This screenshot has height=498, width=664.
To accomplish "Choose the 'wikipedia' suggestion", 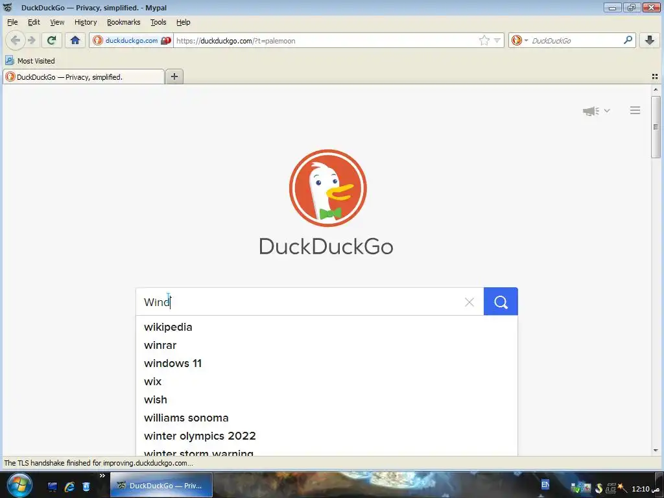I will [327, 327].
